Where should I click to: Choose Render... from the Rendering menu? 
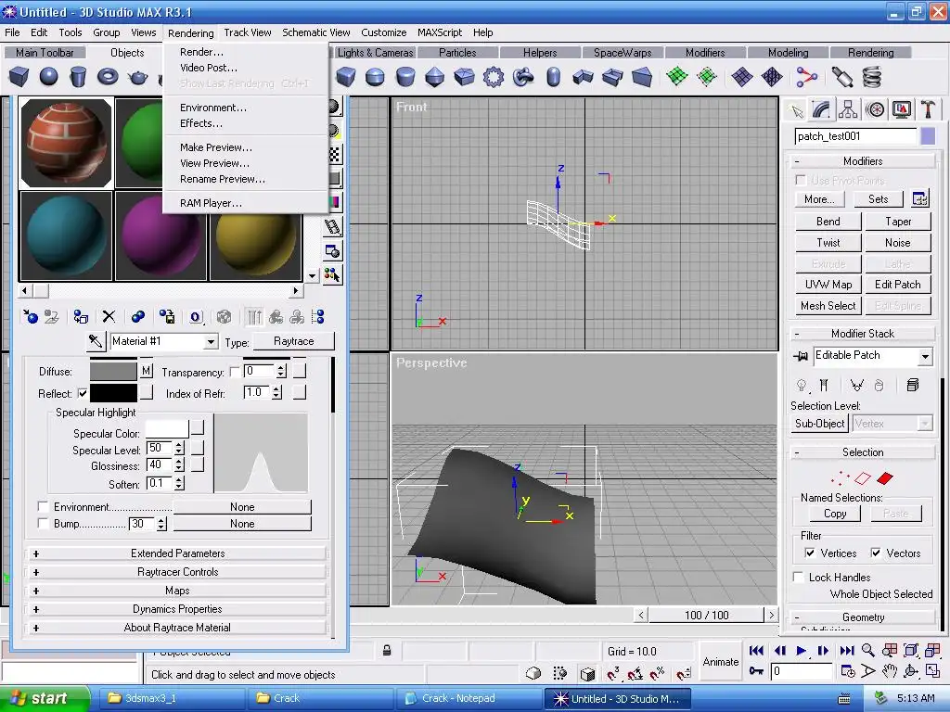point(201,52)
